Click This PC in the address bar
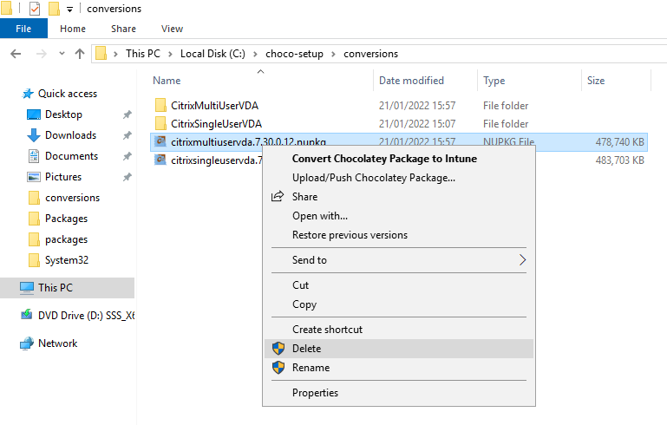 coord(142,54)
